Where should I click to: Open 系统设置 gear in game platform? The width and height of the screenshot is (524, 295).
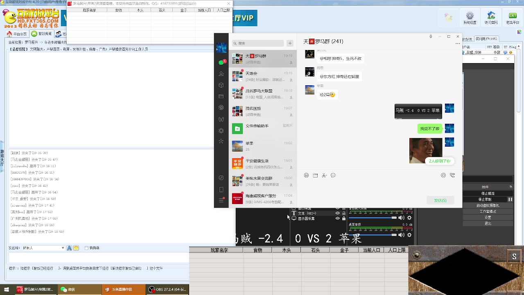470,18
